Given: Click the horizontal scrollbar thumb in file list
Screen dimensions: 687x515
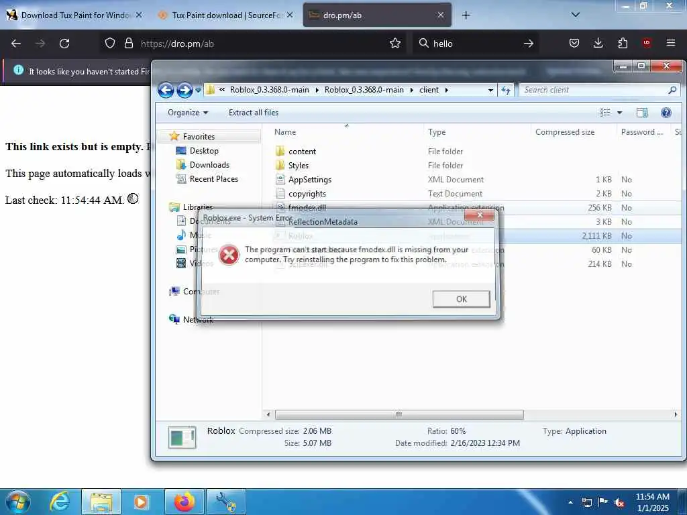Looking at the screenshot, I should point(399,414).
